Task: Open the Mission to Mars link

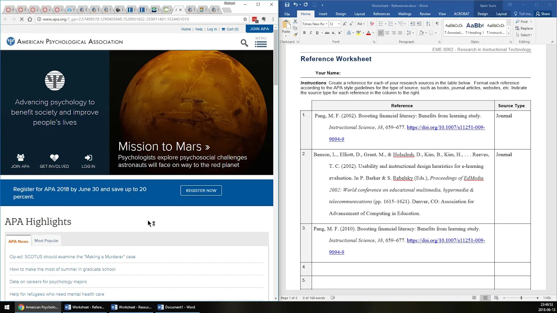Action: click(x=164, y=147)
